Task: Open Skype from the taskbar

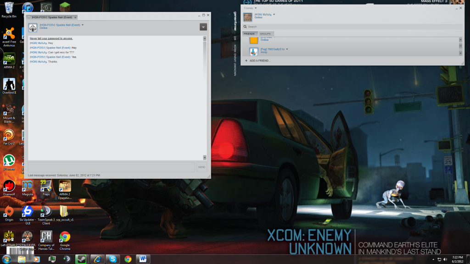Action: tap(113, 259)
